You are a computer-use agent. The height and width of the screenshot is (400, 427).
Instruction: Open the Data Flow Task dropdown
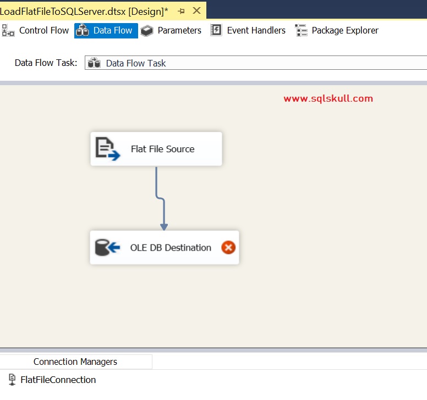tap(256, 63)
